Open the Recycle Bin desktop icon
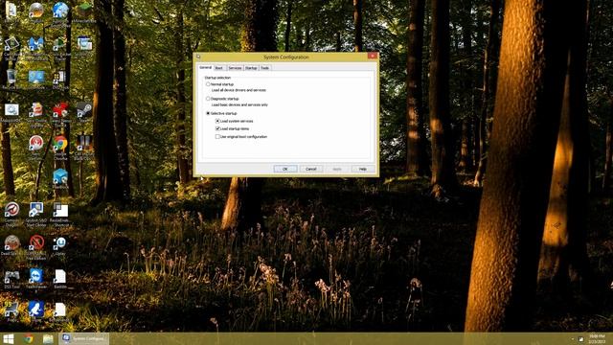The height and width of the screenshot is (345, 613). pyautogui.click(x=11, y=79)
